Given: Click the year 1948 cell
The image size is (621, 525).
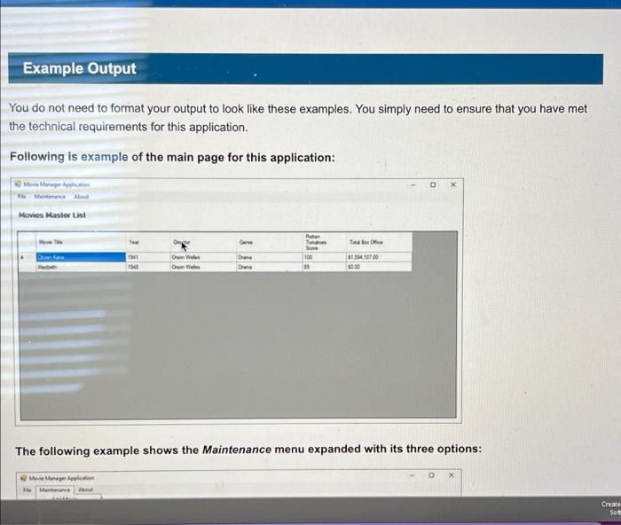Looking at the screenshot, I should (148, 267).
